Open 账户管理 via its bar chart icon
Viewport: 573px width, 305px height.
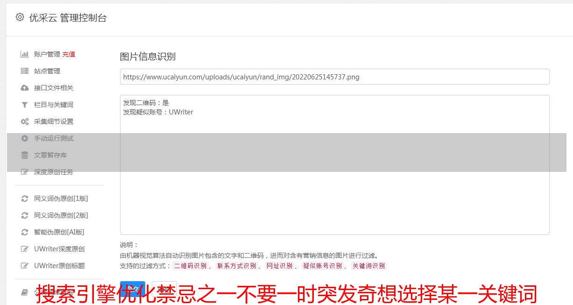[25, 54]
